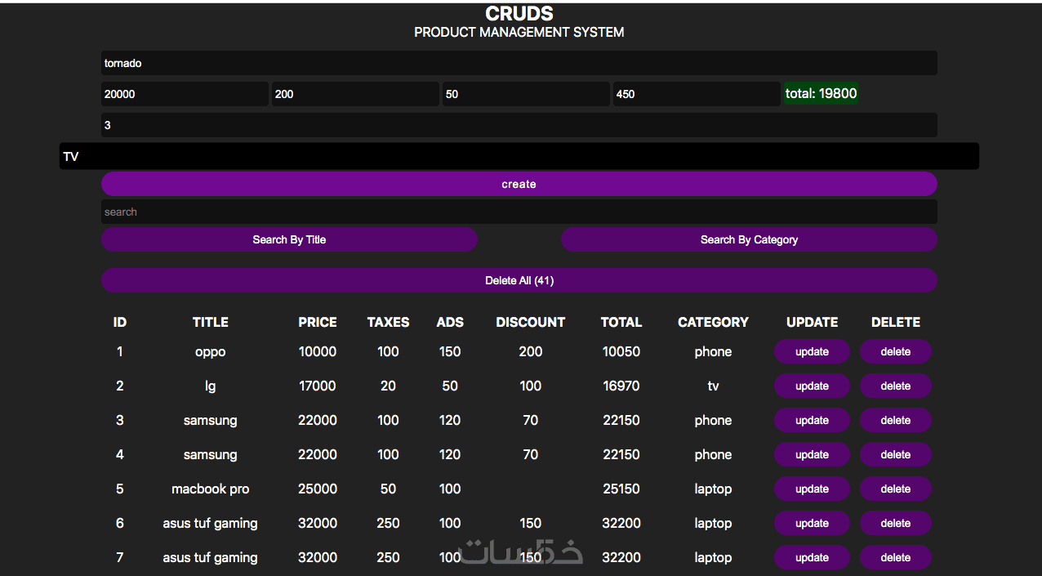Click the CATEGORY column header

[713, 322]
